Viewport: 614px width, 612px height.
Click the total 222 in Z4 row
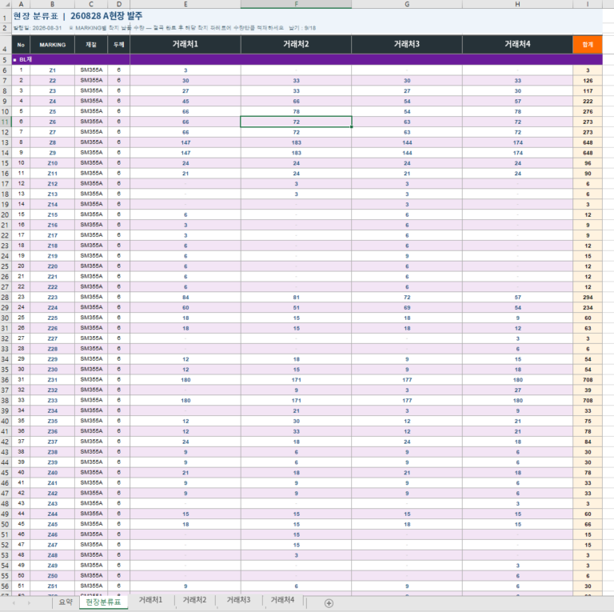[x=588, y=101]
